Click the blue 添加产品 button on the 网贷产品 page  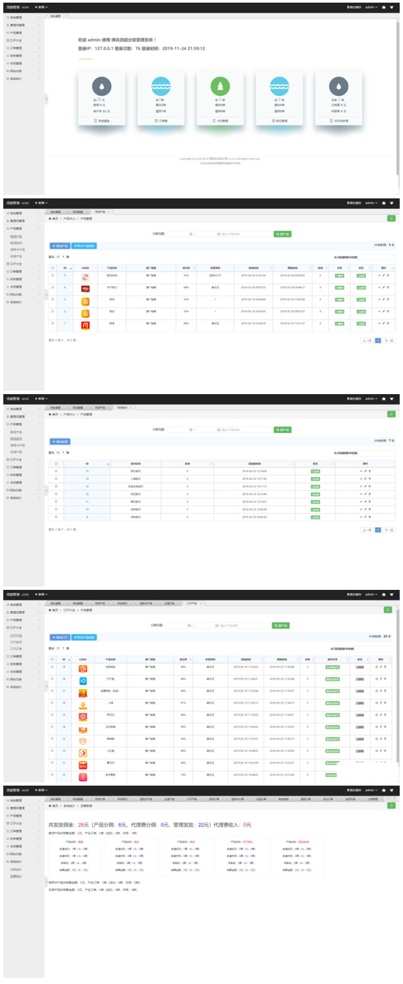click(59, 245)
